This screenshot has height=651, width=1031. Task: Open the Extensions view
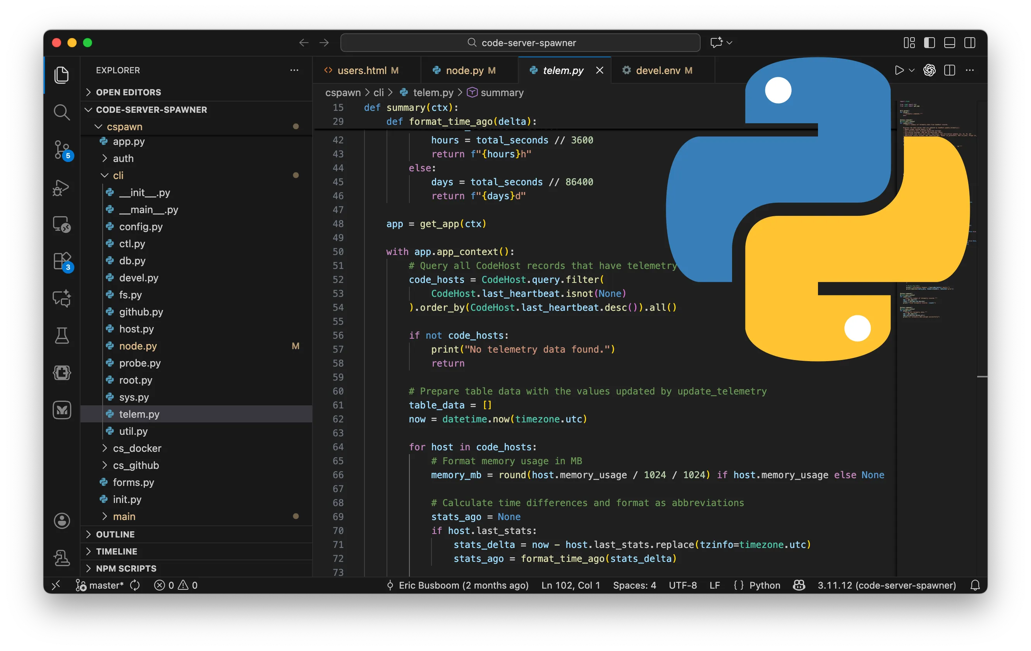point(62,261)
